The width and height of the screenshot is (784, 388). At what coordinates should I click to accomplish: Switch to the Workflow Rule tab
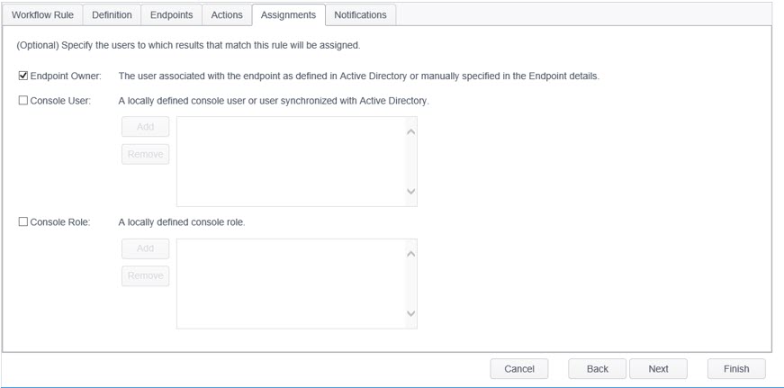coord(42,14)
